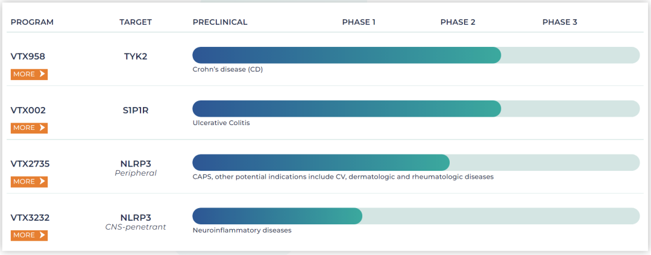651x255 pixels.
Task: Select the VTX002 program name
Action: (x=28, y=110)
